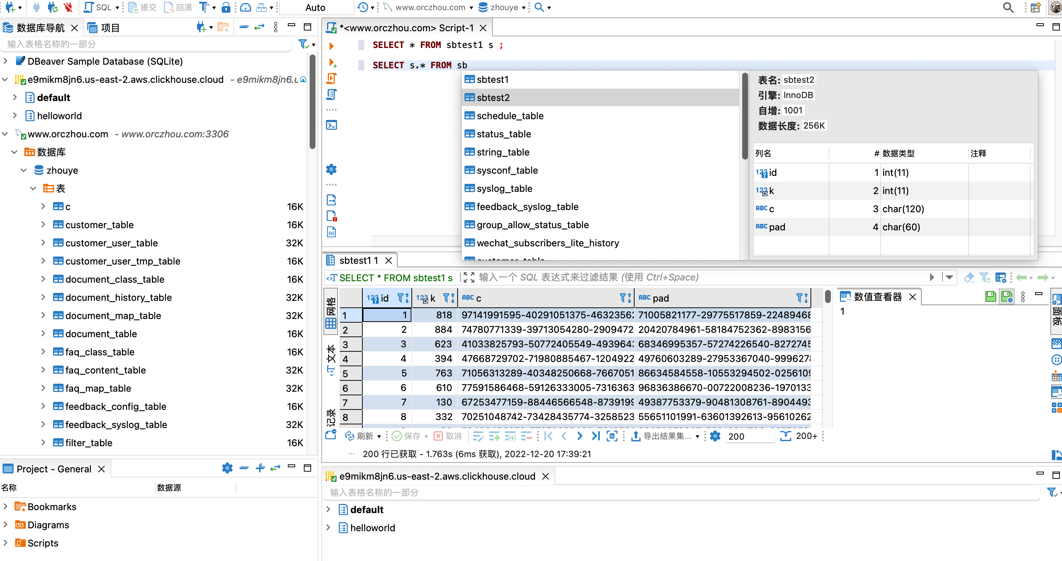Collapse the zhouye schema node
The width and height of the screenshot is (1062, 561).
click(x=24, y=170)
